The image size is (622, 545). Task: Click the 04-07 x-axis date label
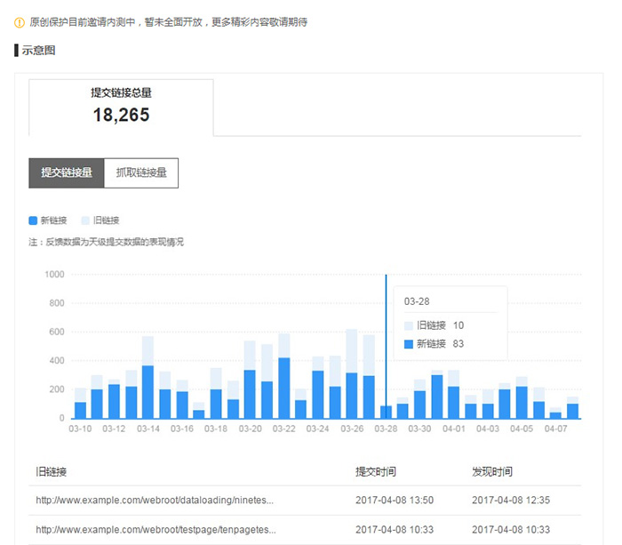tap(555, 429)
